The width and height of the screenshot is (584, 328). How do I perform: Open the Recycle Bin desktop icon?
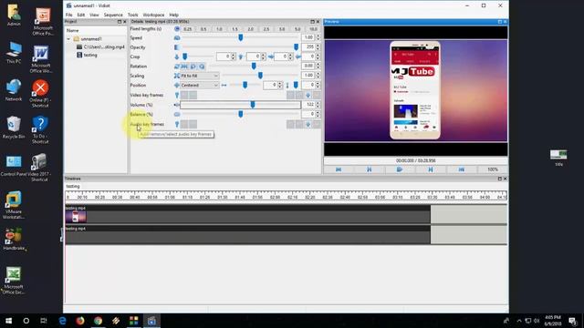[x=14, y=128]
